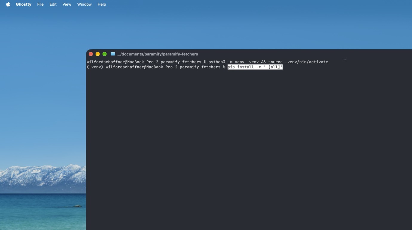Open the Ghostty application menu
The width and height of the screenshot is (412, 230).
(x=24, y=4)
